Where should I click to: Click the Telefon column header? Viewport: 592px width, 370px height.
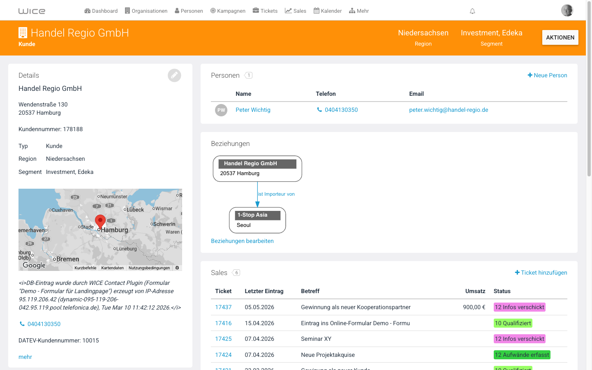[326, 94]
